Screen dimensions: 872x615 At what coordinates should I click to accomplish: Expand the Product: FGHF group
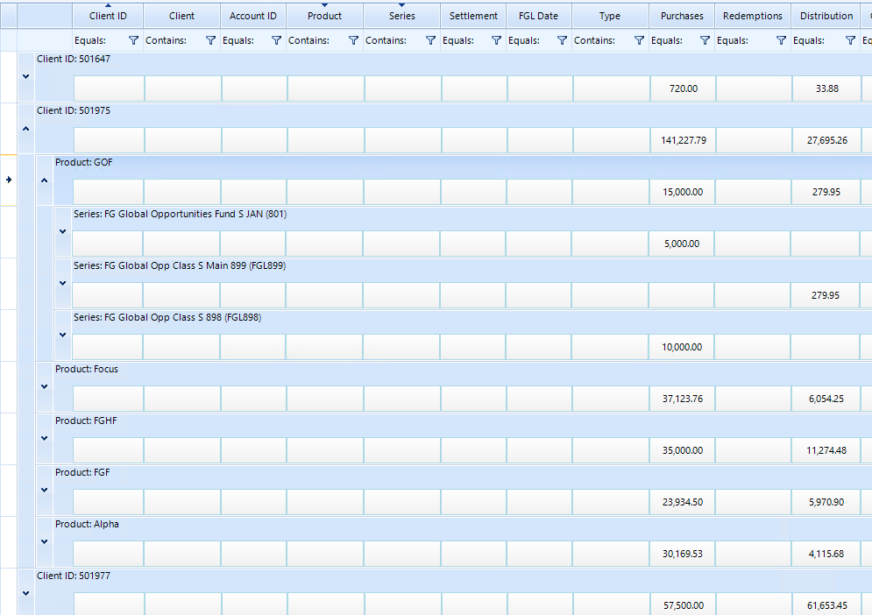(44, 439)
